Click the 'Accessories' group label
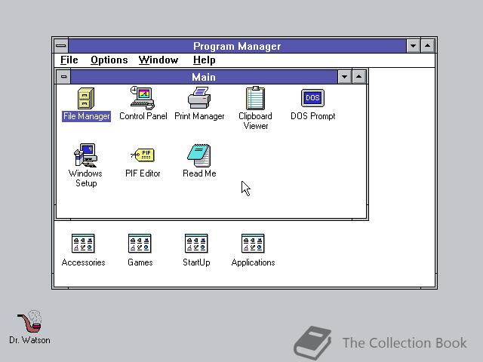The width and height of the screenshot is (483, 362). pos(83,262)
